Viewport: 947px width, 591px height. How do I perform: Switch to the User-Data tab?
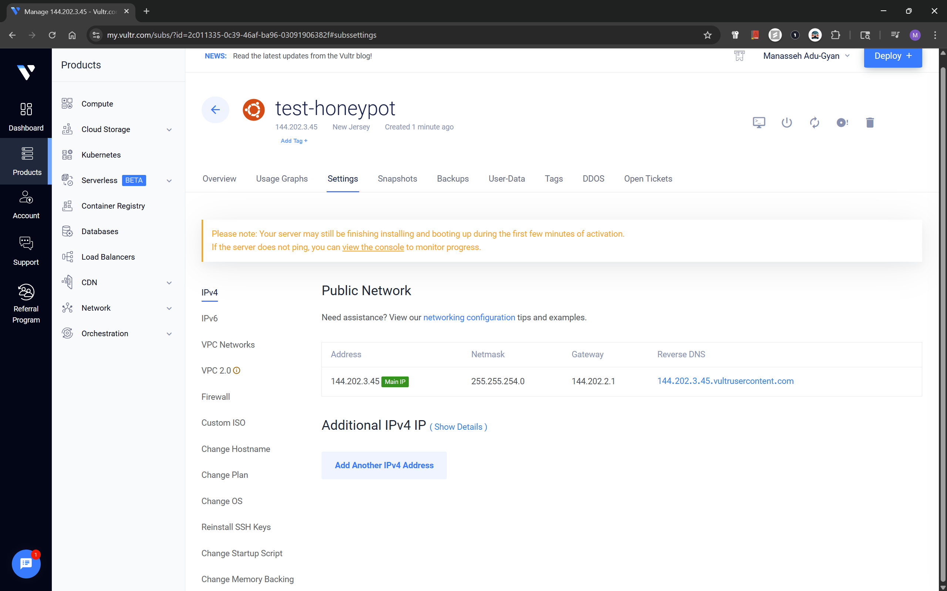point(506,179)
